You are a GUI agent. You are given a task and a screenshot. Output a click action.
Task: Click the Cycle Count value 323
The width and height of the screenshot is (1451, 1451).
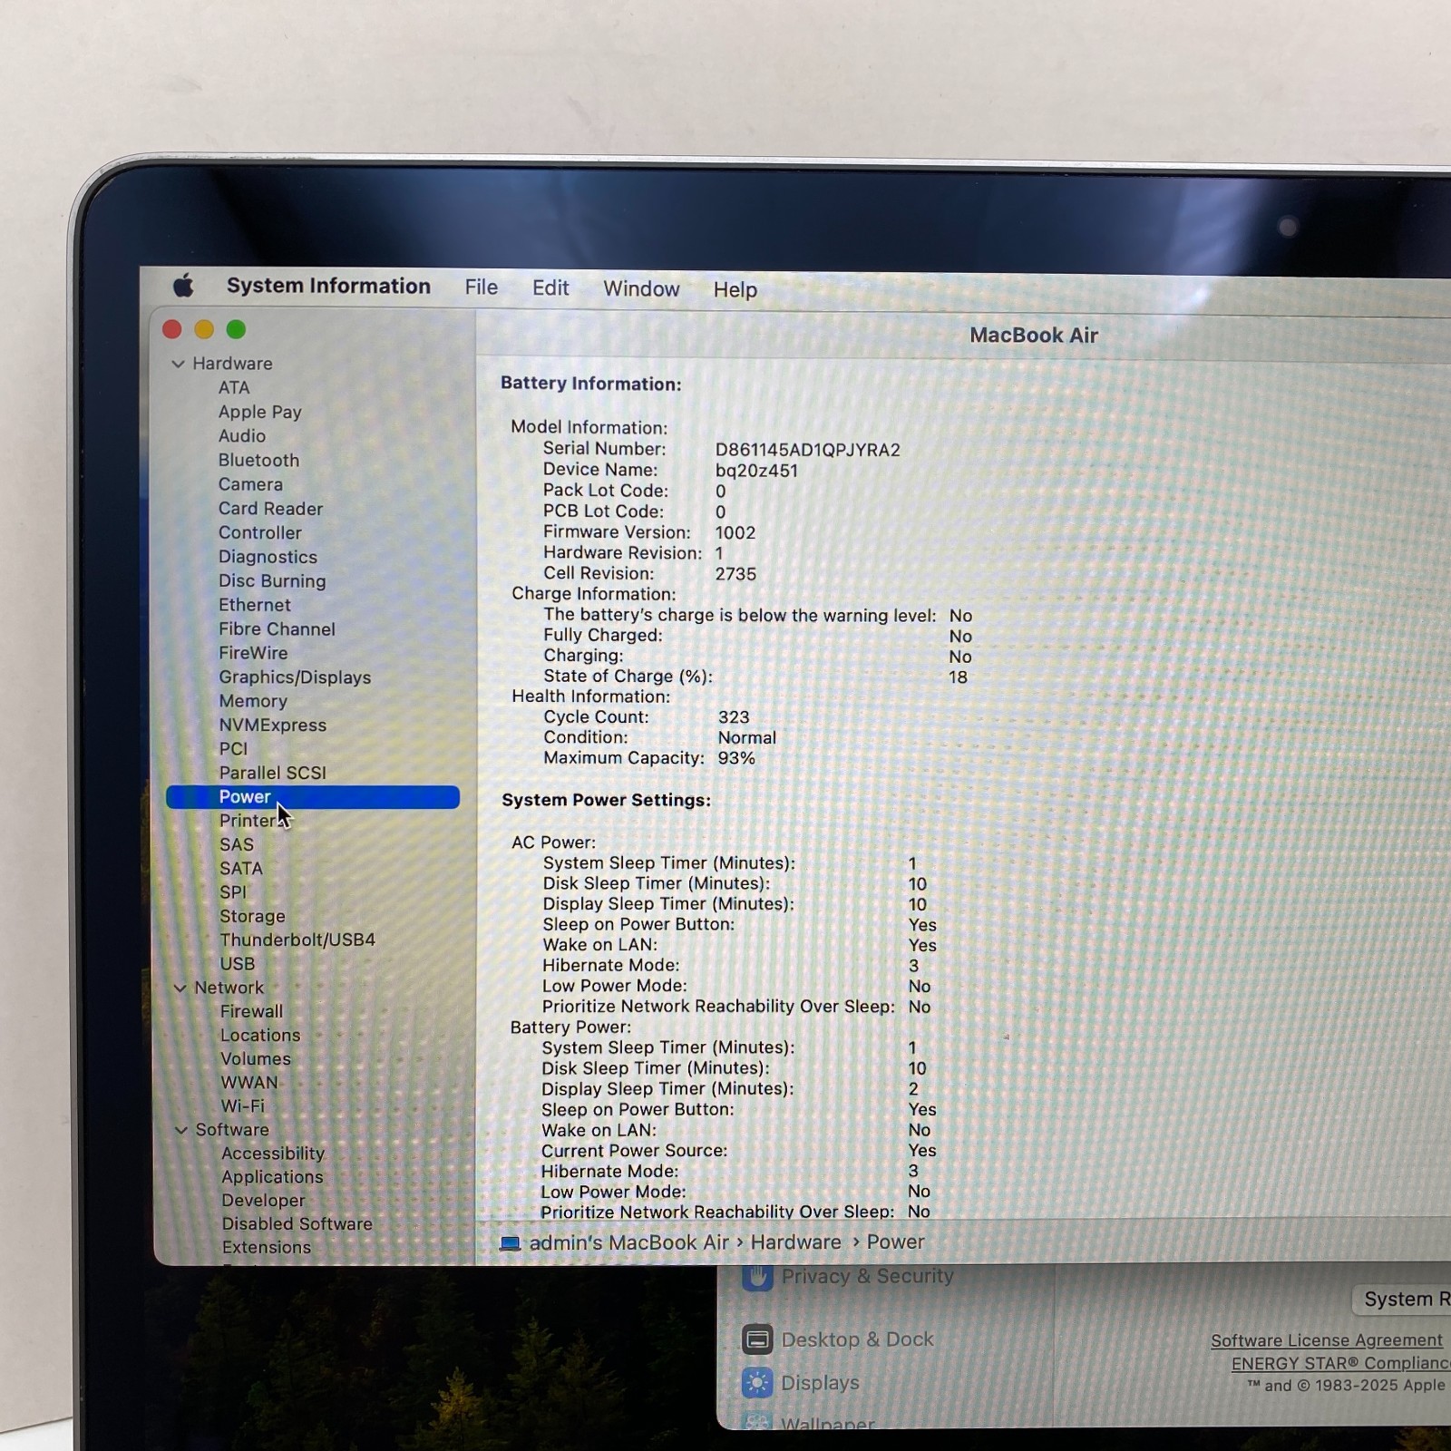click(x=734, y=717)
